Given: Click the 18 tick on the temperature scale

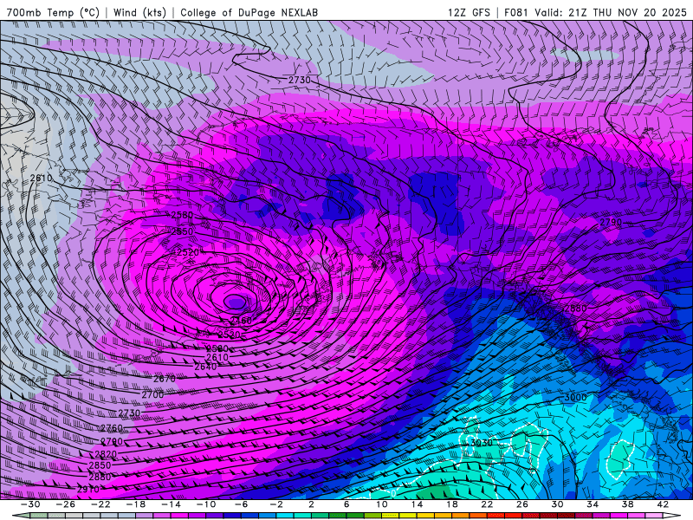Looking at the screenshot, I should pos(452,504).
